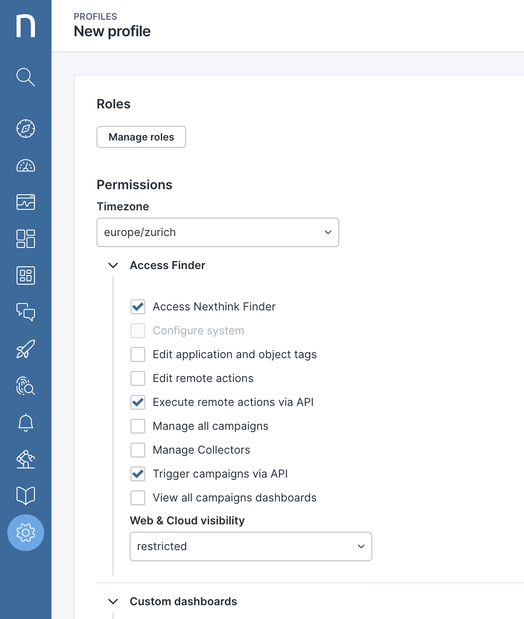
Task: Click the fingerprint search icon in sidebar
Action: pyautogui.click(x=26, y=386)
